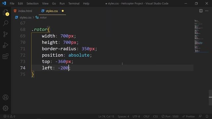Open the Run menu
The height and width of the screenshot is (119, 212).
point(62,4)
